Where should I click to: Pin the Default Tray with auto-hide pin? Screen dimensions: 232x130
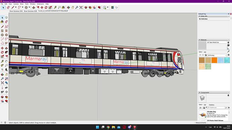[229, 14]
